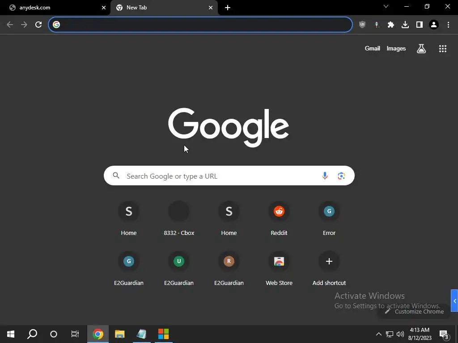Show Chrome downloads
The image size is (458, 343).
(x=405, y=25)
